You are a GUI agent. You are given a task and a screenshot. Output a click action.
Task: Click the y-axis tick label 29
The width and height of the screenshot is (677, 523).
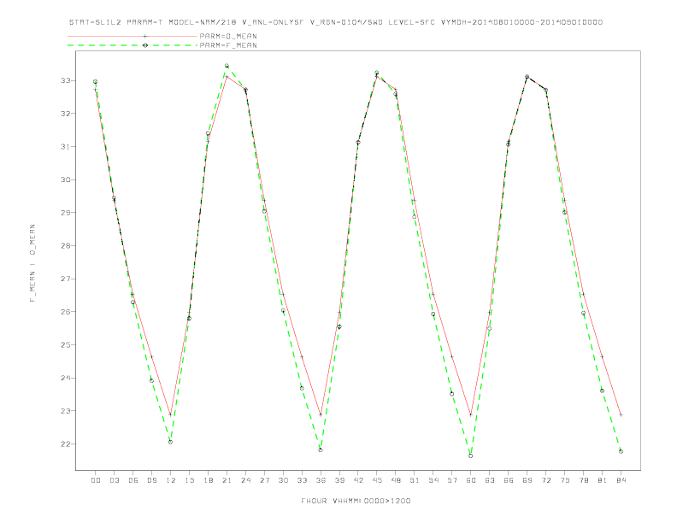click(x=65, y=213)
